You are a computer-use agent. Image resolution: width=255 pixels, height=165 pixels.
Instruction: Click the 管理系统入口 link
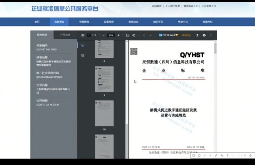point(191,6)
